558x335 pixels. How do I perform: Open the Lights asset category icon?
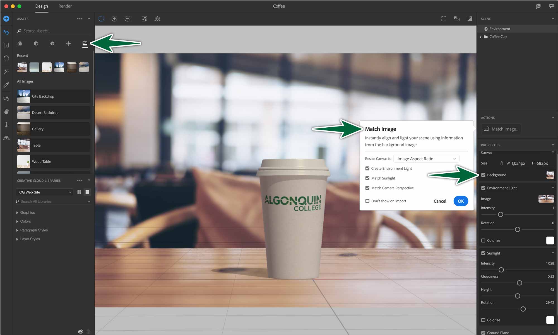[69, 43]
